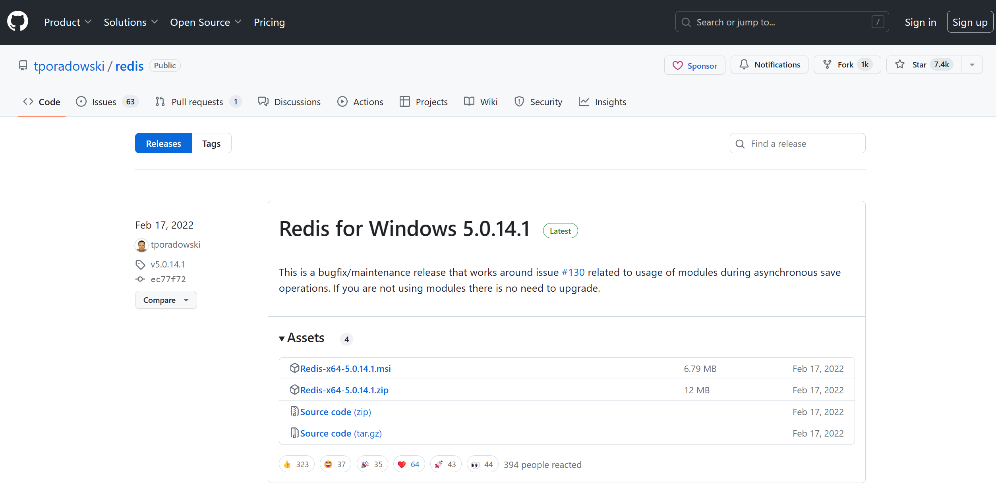The height and width of the screenshot is (485, 996).
Task: Switch to the Code tab
Action: 42,102
